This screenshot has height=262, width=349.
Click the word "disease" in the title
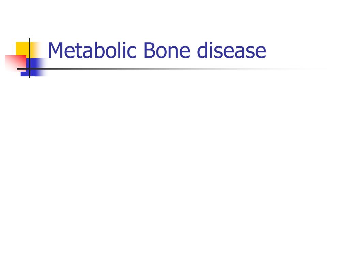[231, 50]
